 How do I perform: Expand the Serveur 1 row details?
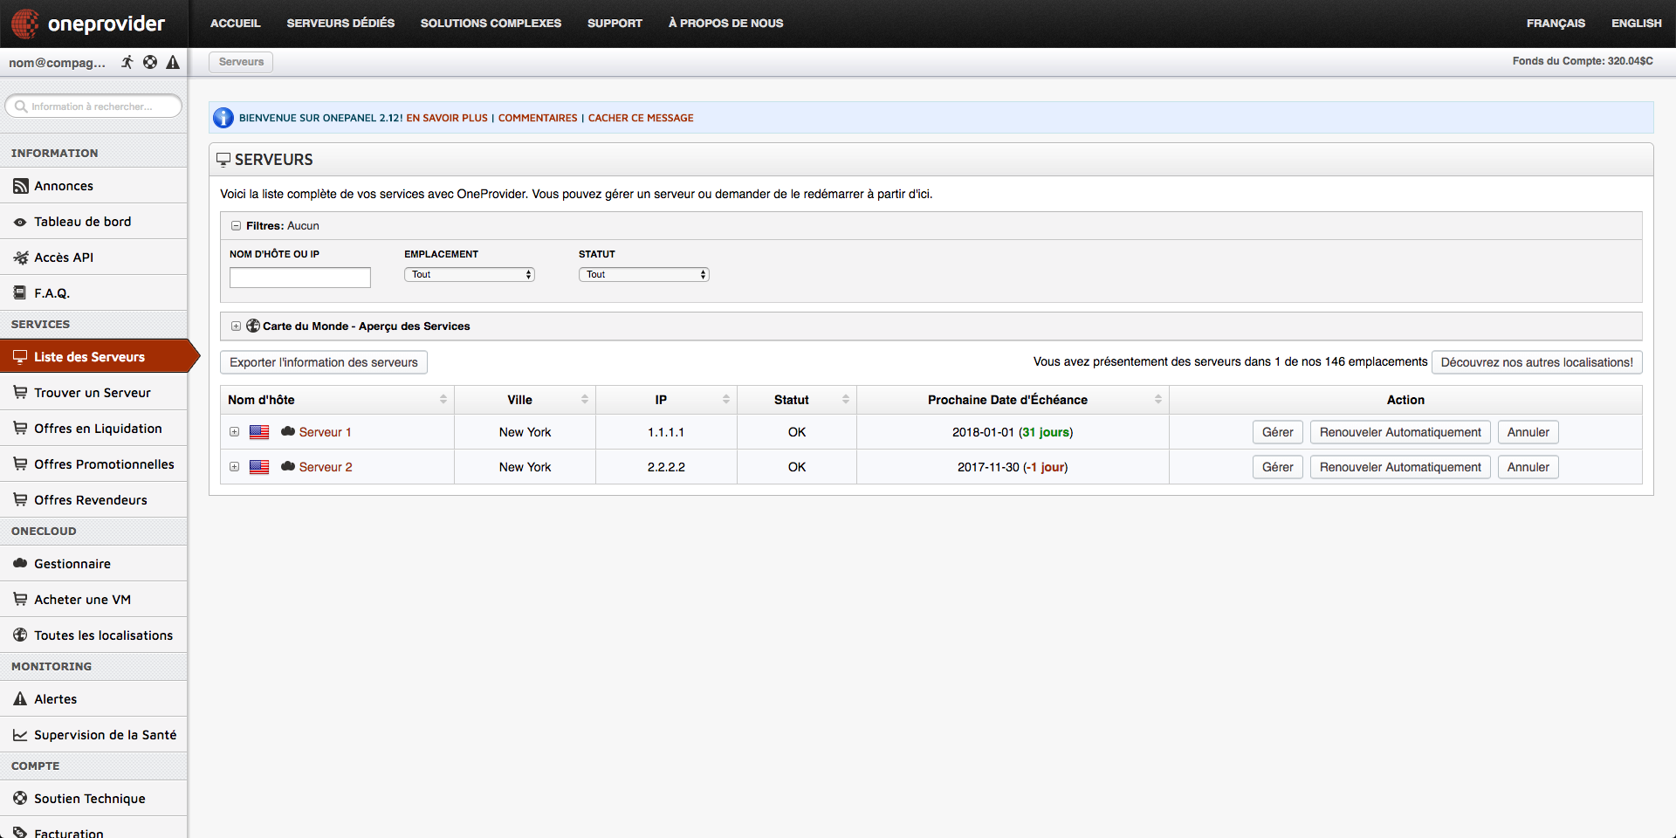tap(234, 432)
